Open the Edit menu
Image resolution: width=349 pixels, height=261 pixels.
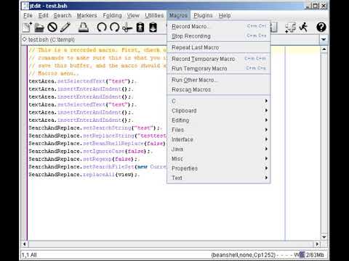point(43,15)
